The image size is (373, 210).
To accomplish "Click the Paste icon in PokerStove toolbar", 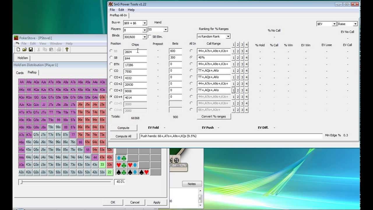I will click(x=51, y=50).
